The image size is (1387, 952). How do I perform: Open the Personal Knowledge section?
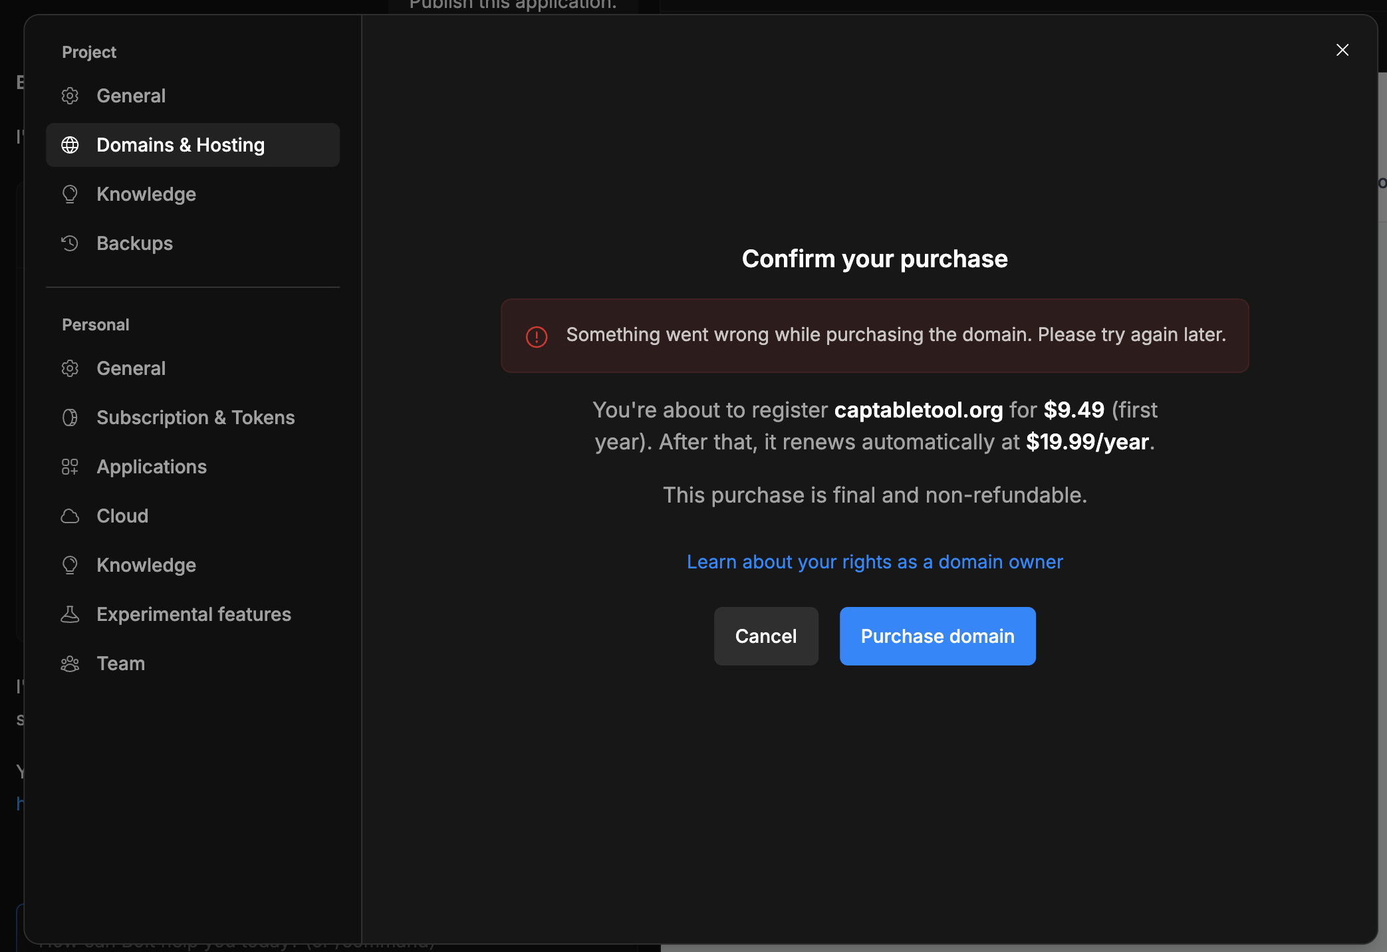pyautogui.click(x=146, y=565)
